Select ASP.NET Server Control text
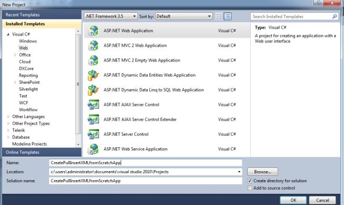This screenshot has height=205, width=344. coord(126,134)
